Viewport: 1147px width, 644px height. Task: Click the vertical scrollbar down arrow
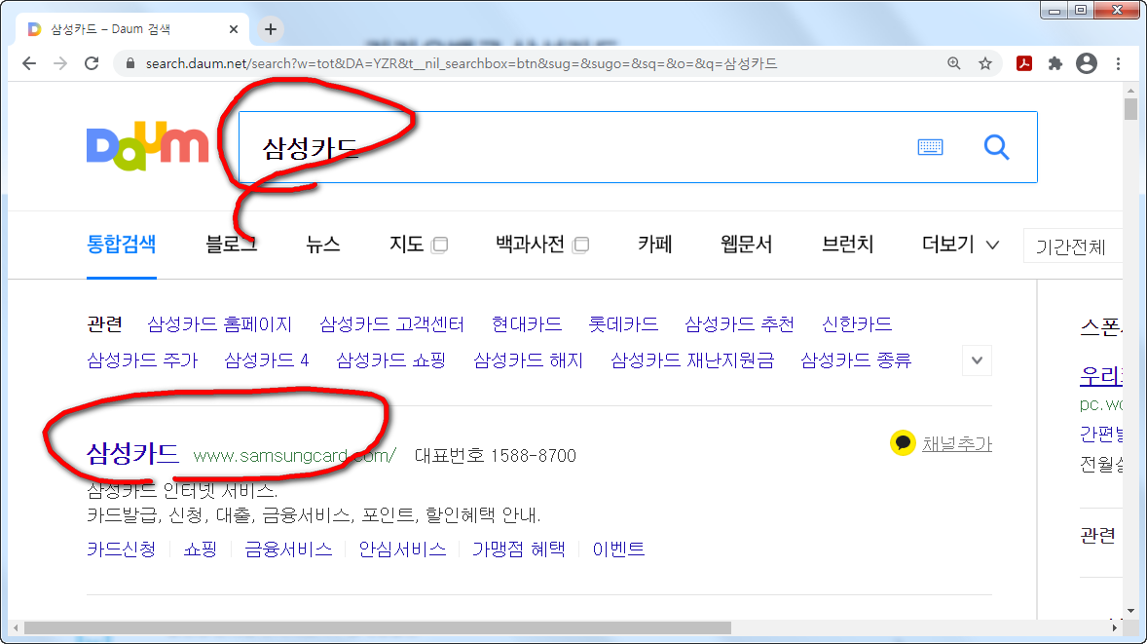point(1130,611)
